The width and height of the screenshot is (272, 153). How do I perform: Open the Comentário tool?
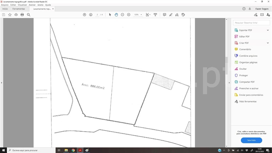point(245,49)
